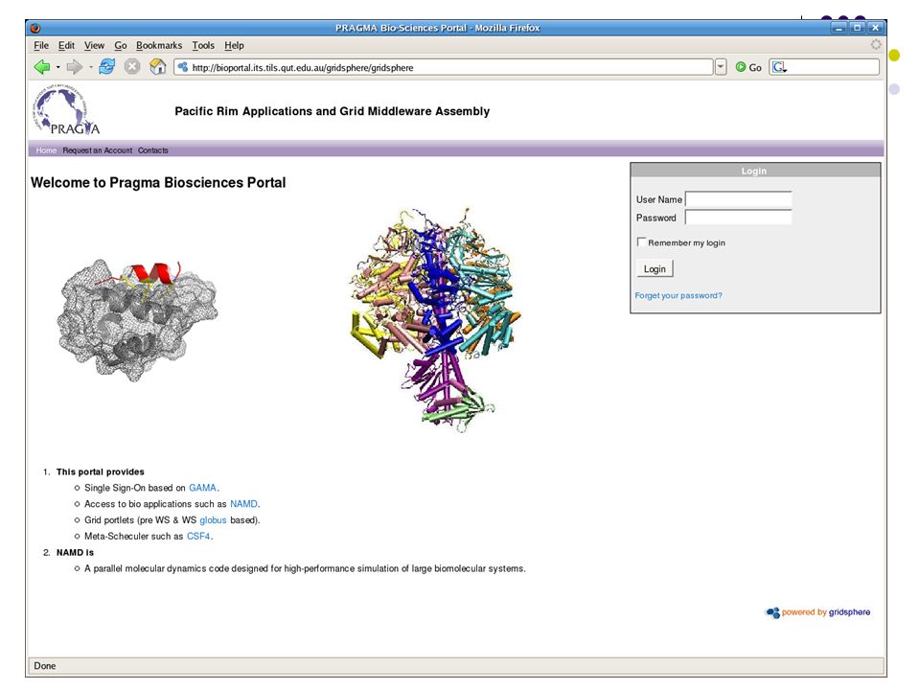920x690 pixels.
Task: Click the address bar URL field
Action: pyautogui.click(x=444, y=67)
